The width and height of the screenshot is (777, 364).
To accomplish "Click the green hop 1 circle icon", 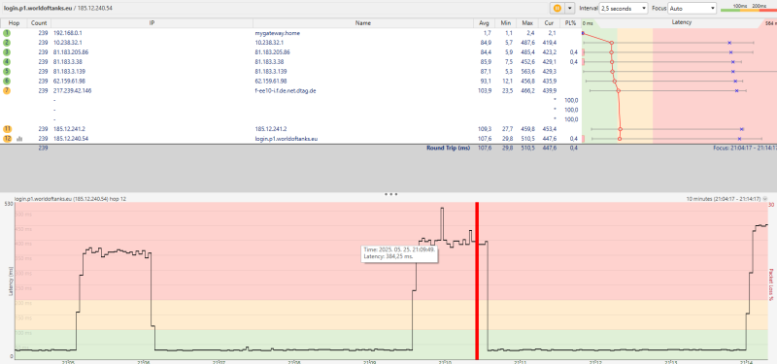I will [7, 33].
